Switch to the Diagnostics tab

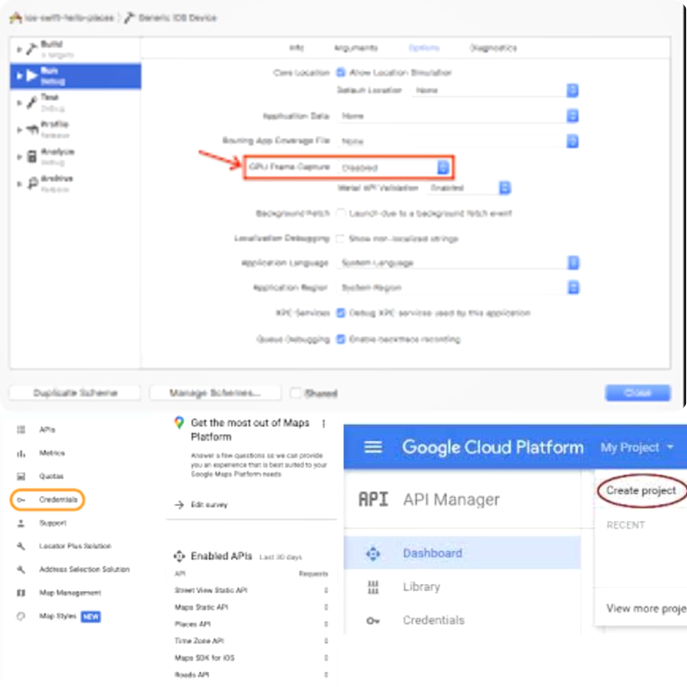pos(493,48)
